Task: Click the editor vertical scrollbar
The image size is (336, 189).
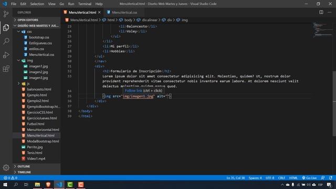Action: point(334,103)
